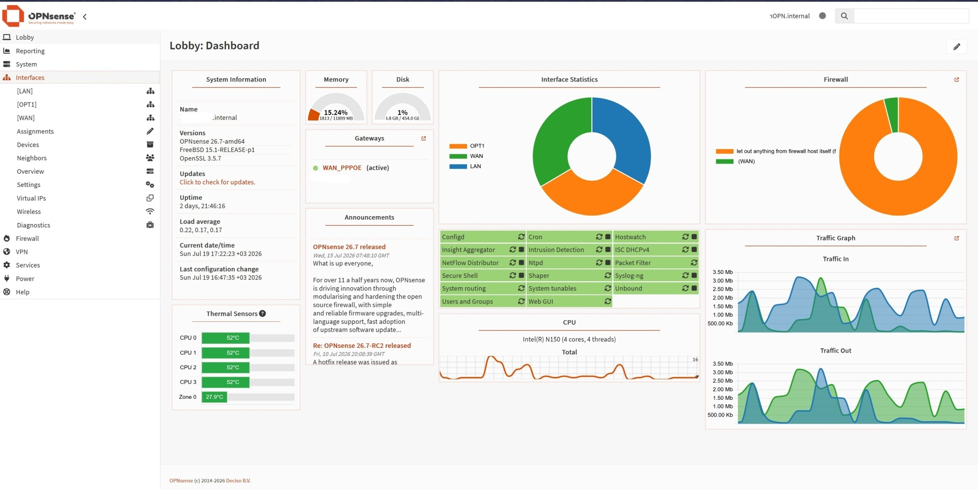
Task: Click the check for updates link
Action: (x=218, y=182)
